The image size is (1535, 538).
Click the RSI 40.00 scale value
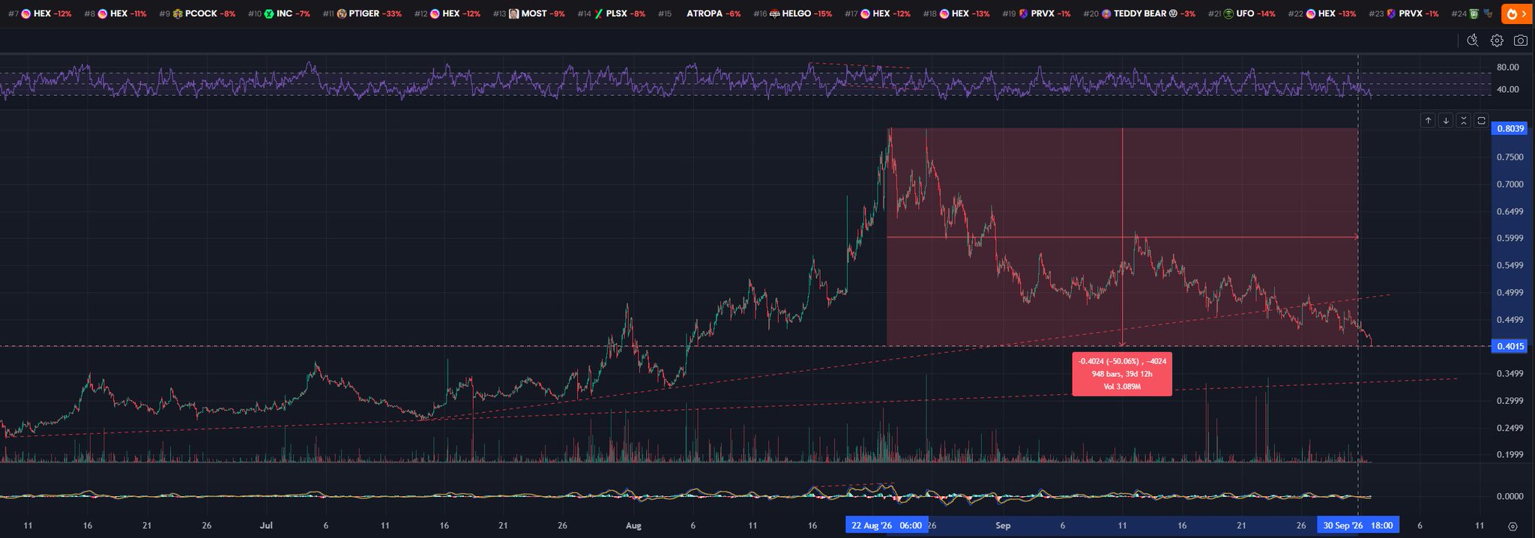tap(1507, 90)
